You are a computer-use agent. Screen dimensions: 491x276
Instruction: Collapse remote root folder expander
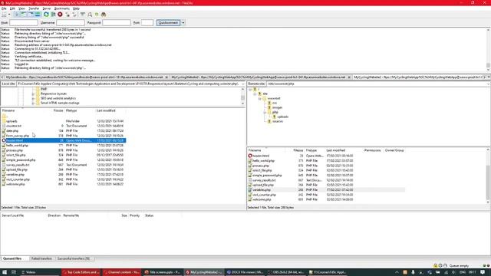tap(250, 90)
